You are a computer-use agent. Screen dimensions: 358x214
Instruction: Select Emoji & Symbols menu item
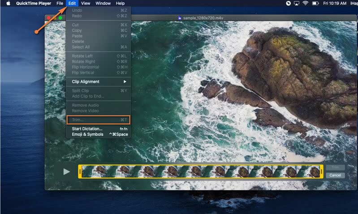pos(87,134)
